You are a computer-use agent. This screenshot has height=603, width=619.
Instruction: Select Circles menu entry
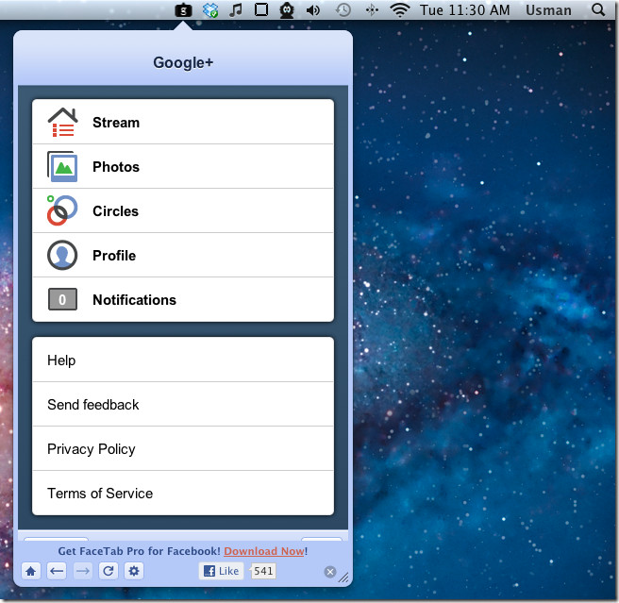[x=183, y=210]
